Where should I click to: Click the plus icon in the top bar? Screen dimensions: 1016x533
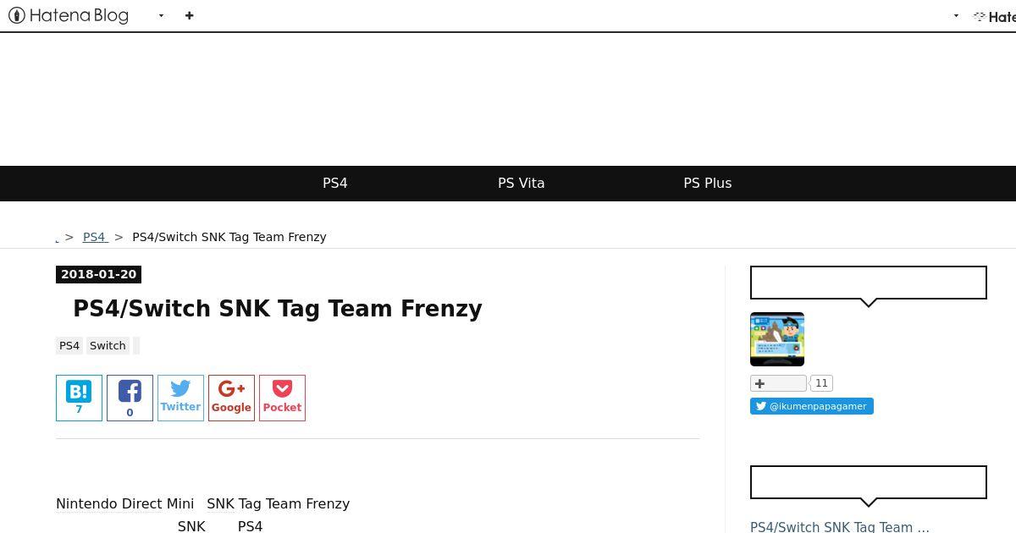coord(190,15)
